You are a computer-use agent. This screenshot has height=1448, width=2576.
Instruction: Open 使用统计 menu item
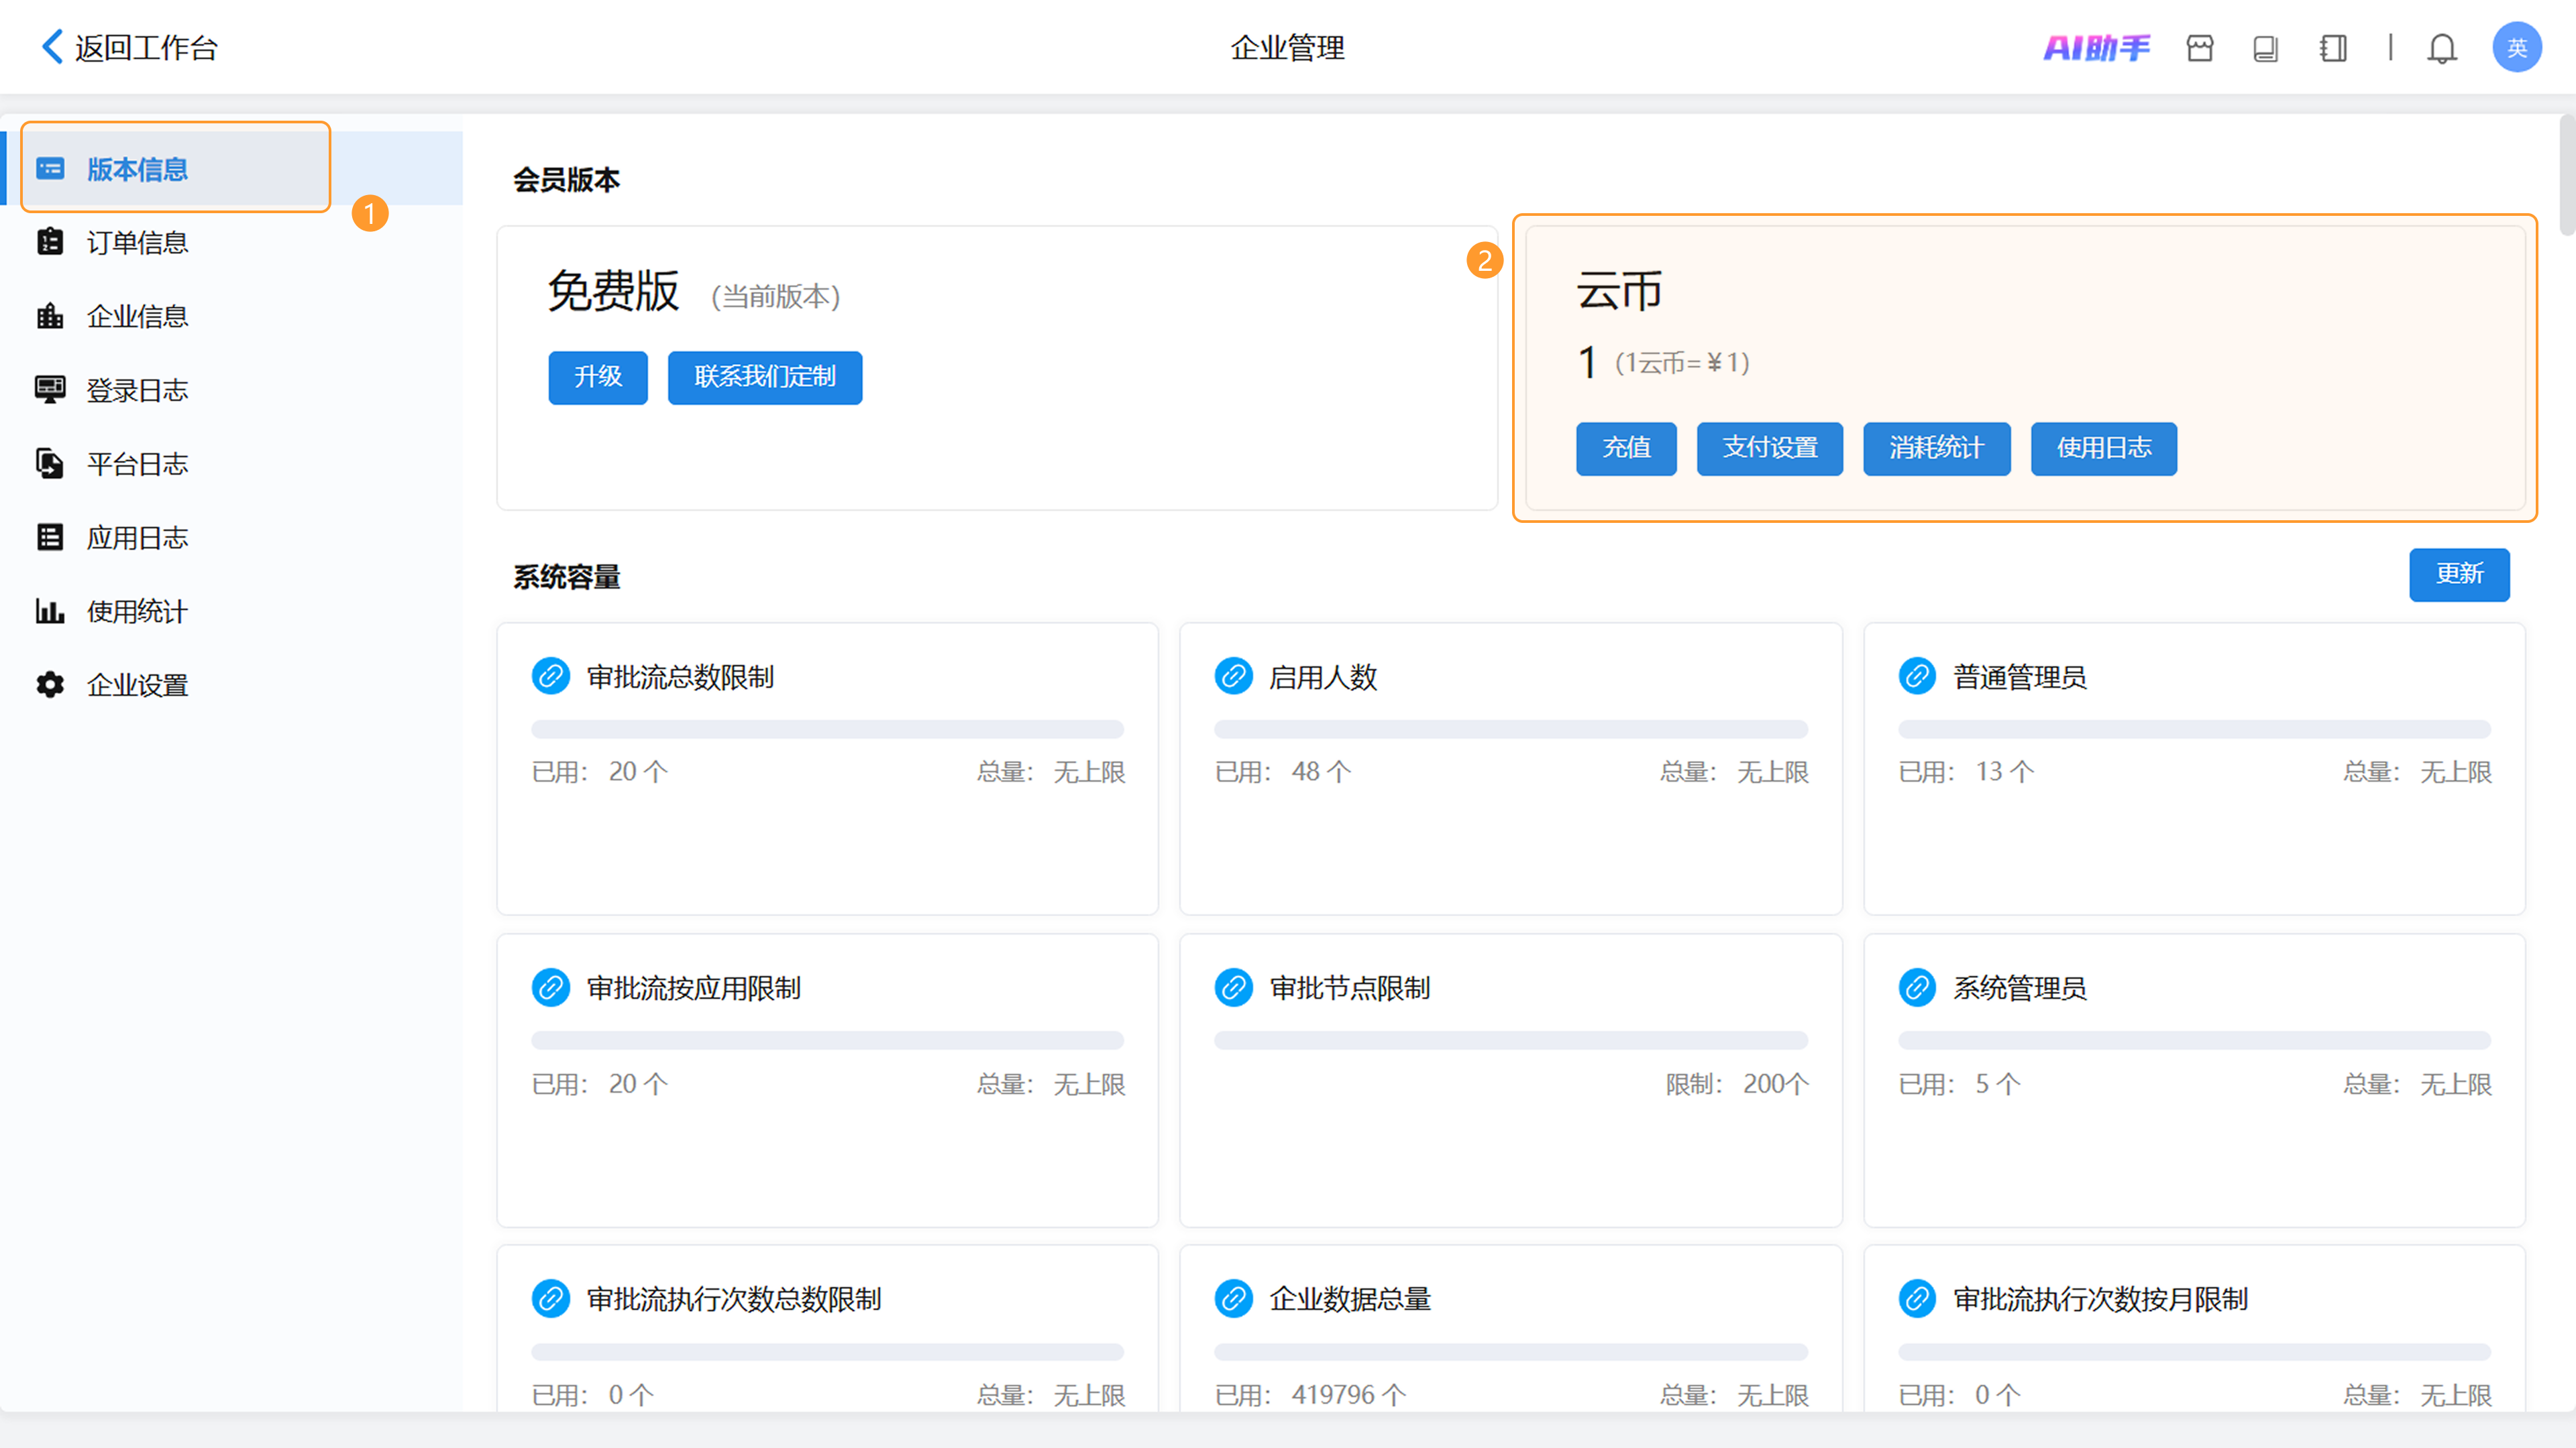point(232,611)
